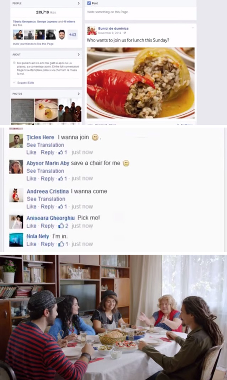Click the 'Write something on this Page' field
The image size is (227, 380).
[140, 12]
